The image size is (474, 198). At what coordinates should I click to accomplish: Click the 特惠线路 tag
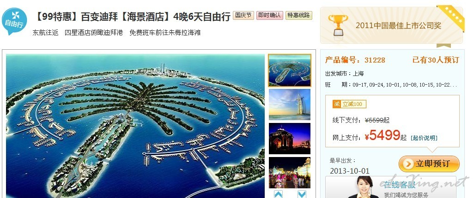298,15
